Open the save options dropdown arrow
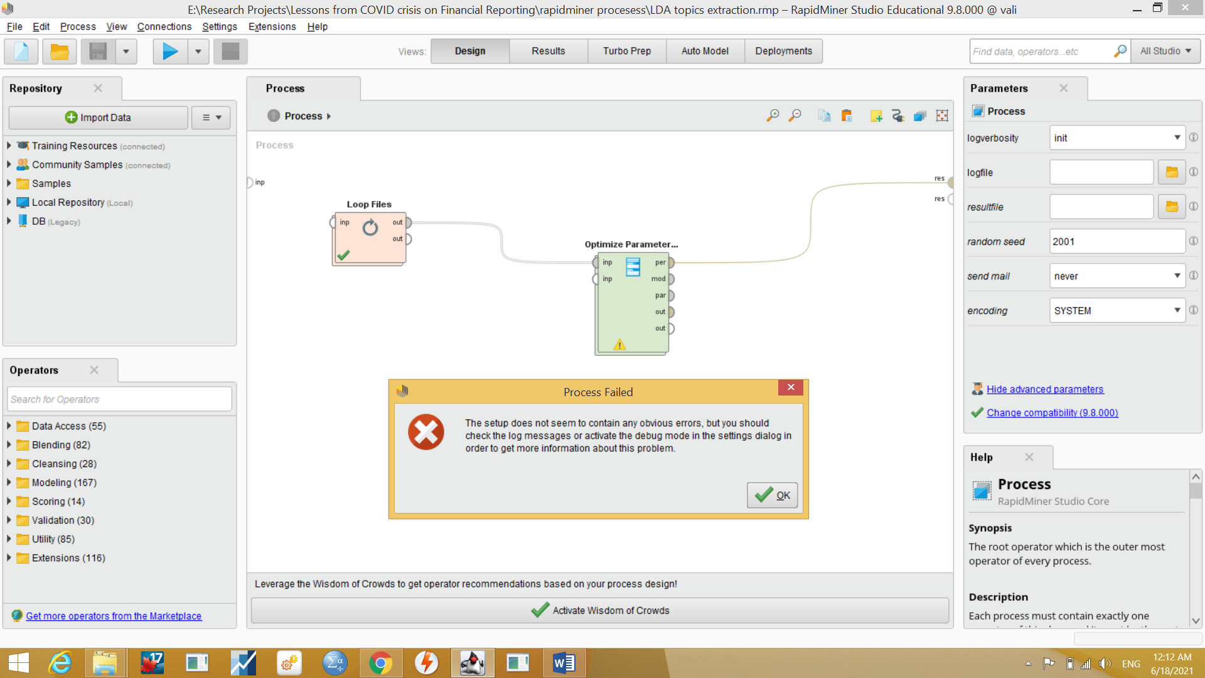The image size is (1205, 678). click(126, 51)
